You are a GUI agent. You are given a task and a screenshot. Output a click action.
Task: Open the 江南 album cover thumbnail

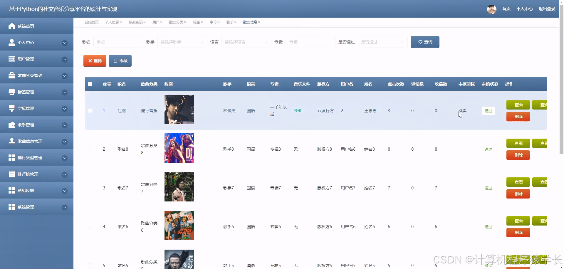(x=179, y=110)
